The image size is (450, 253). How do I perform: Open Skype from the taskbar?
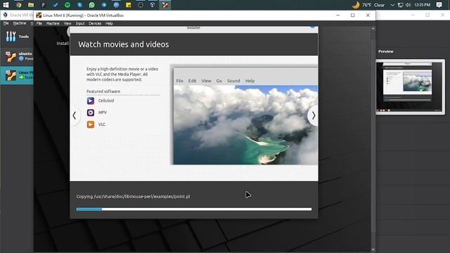pos(79,5)
